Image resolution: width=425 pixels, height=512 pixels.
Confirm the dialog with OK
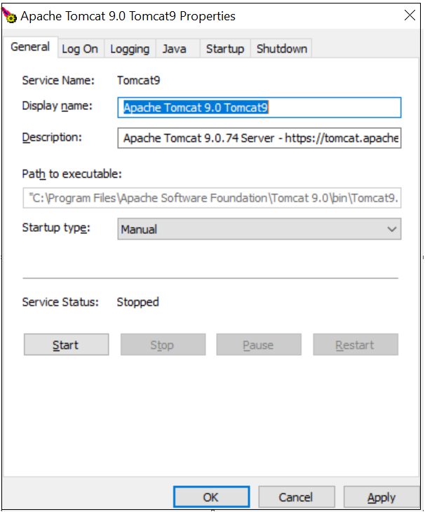coord(211,497)
